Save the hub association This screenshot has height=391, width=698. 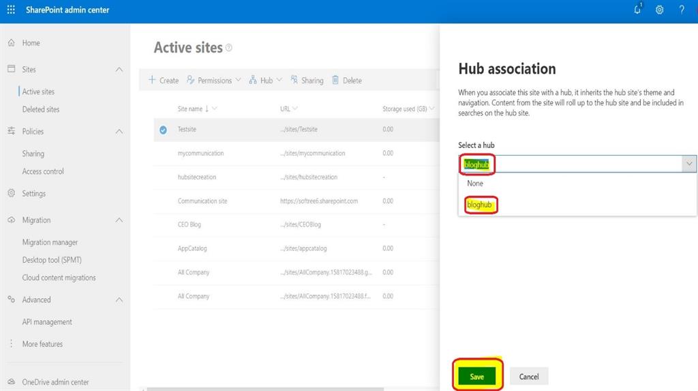tap(476, 377)
